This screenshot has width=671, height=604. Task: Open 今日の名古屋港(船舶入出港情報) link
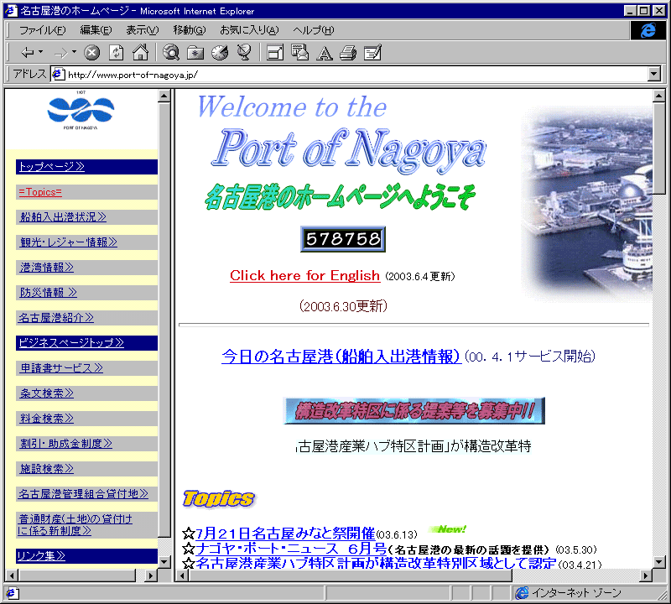coord(341,357)
